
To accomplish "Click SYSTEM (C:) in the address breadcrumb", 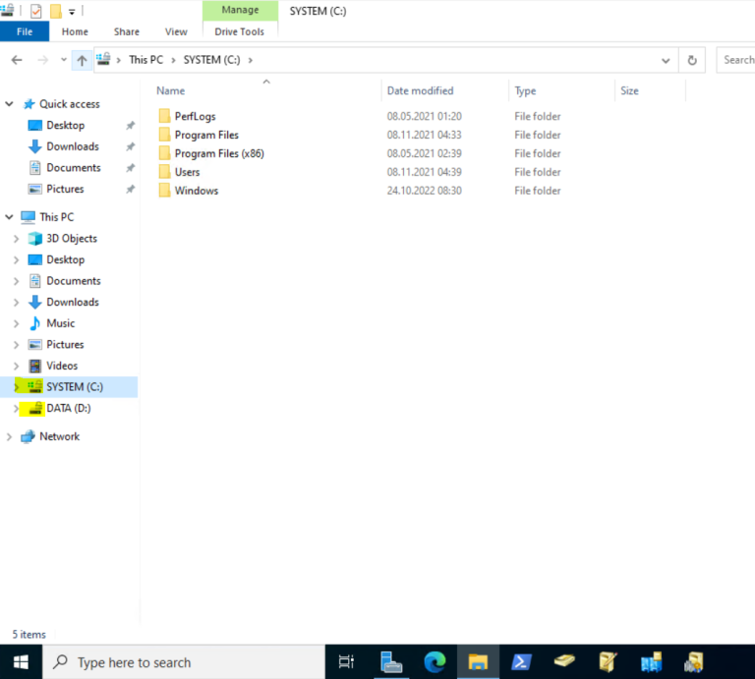I will pyautogui.click(x=212, y=60).
